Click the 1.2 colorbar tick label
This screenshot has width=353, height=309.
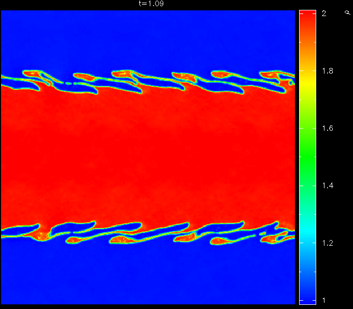point(327,243)
